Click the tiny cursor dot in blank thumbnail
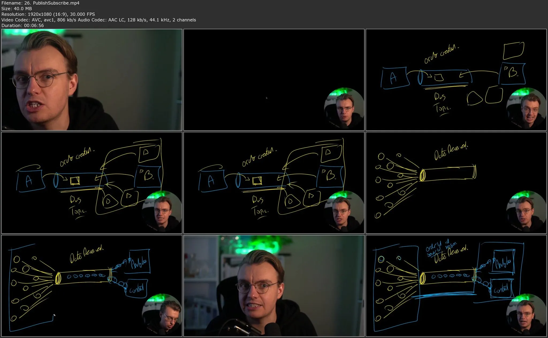The image size is (548, 338). coord(267,98)
